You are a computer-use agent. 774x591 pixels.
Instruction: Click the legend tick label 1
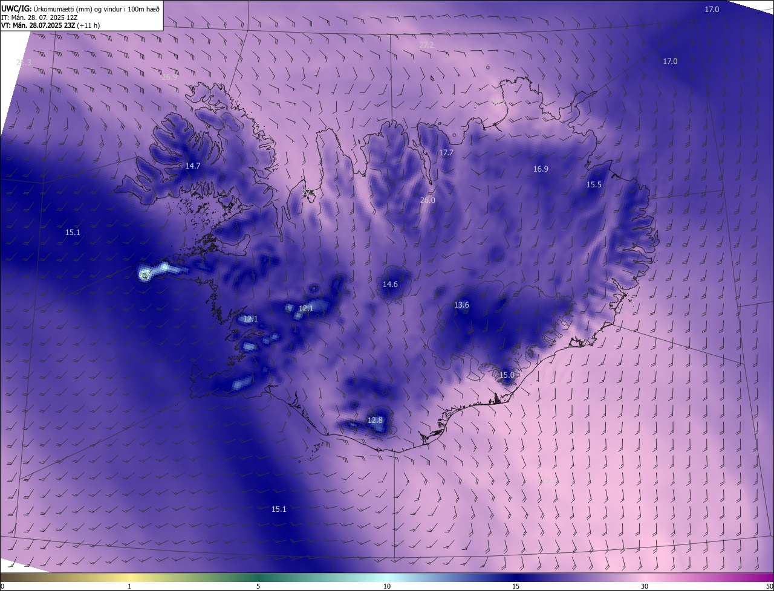pyautogui.click(x=129, y=587)
